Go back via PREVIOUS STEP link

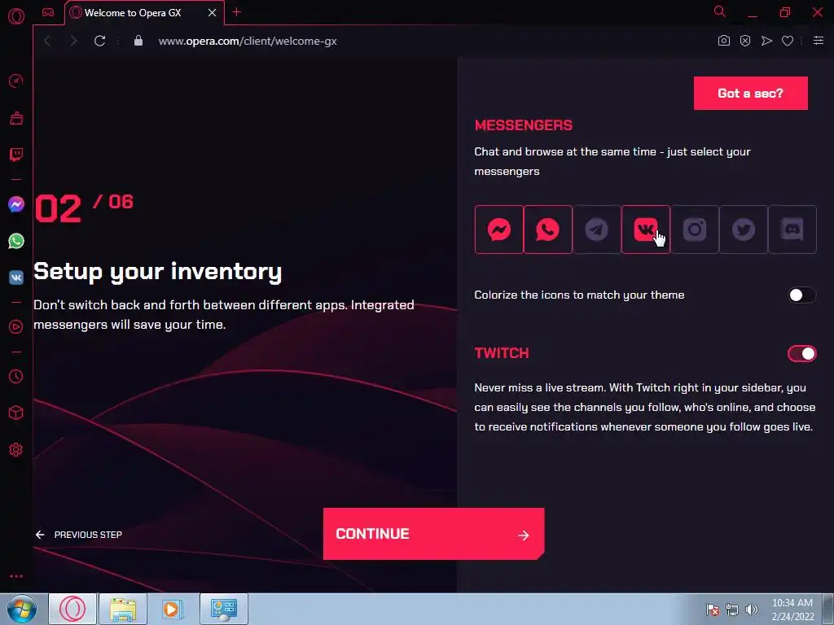coord(79,535)
